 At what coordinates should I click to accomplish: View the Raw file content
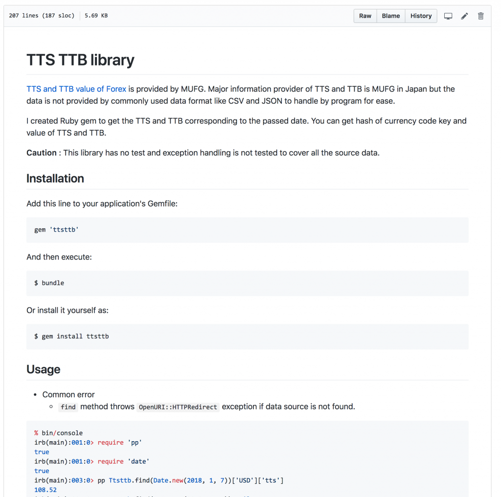[365, 16]
